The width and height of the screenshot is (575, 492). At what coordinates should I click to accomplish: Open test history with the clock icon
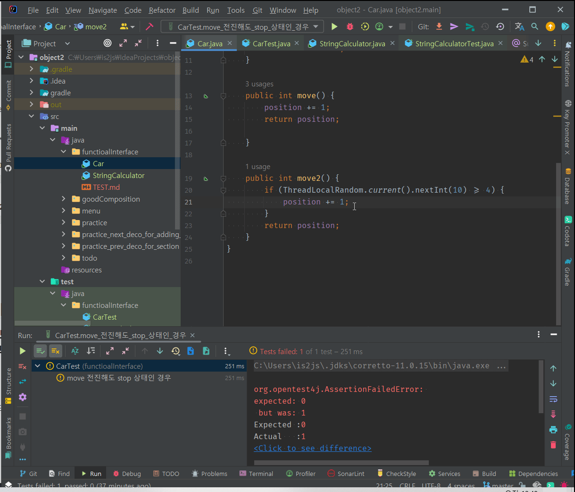tap(175, 351)
